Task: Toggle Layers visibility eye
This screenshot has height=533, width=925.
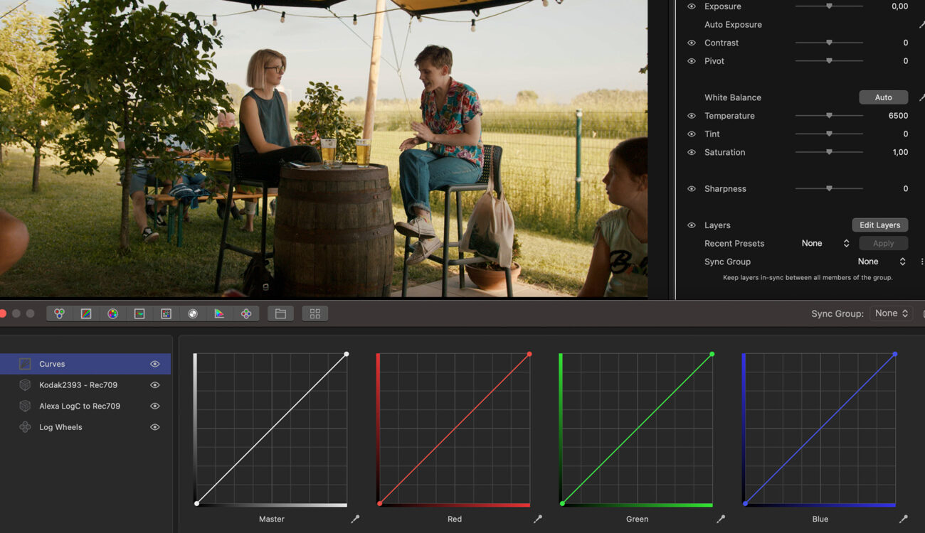Action: click(x=692, y=225)
